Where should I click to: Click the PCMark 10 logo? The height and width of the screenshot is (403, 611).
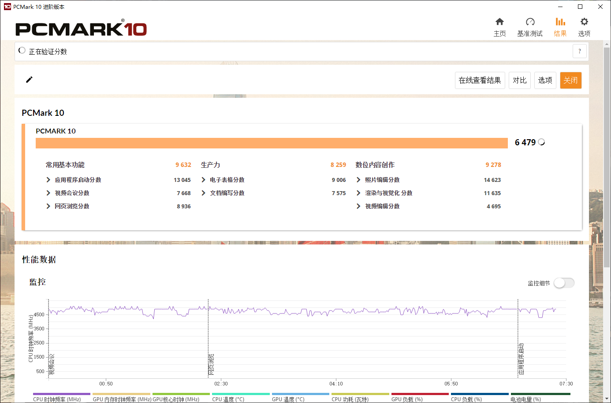click(x=81, y=29)
